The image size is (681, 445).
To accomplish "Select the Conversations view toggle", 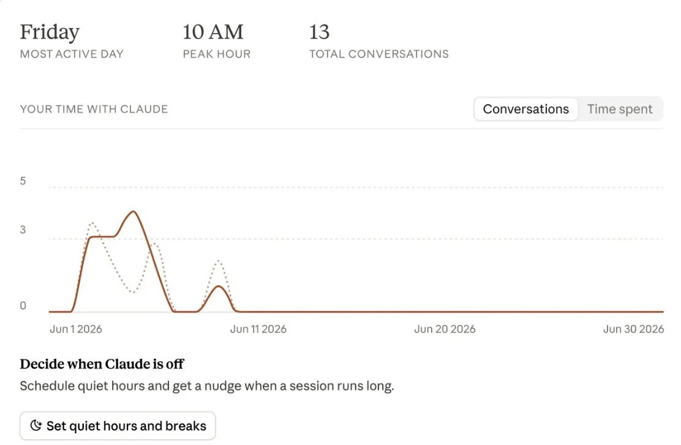I will tap(525, 109).
